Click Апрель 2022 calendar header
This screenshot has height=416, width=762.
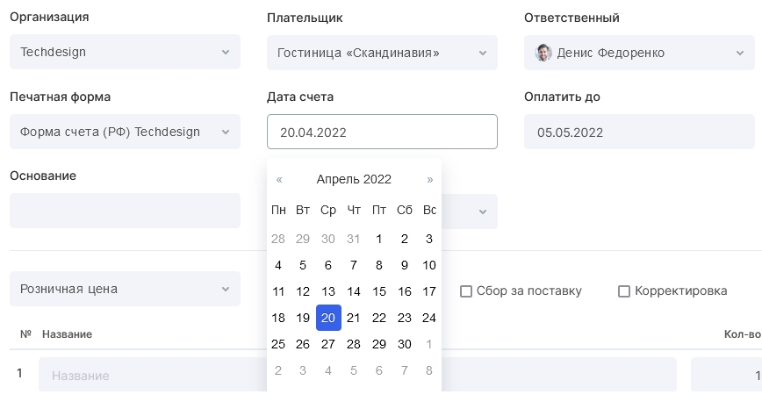354,179
